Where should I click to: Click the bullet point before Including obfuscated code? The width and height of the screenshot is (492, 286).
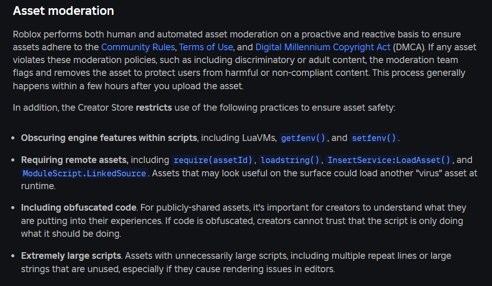[x=13, y=208]
